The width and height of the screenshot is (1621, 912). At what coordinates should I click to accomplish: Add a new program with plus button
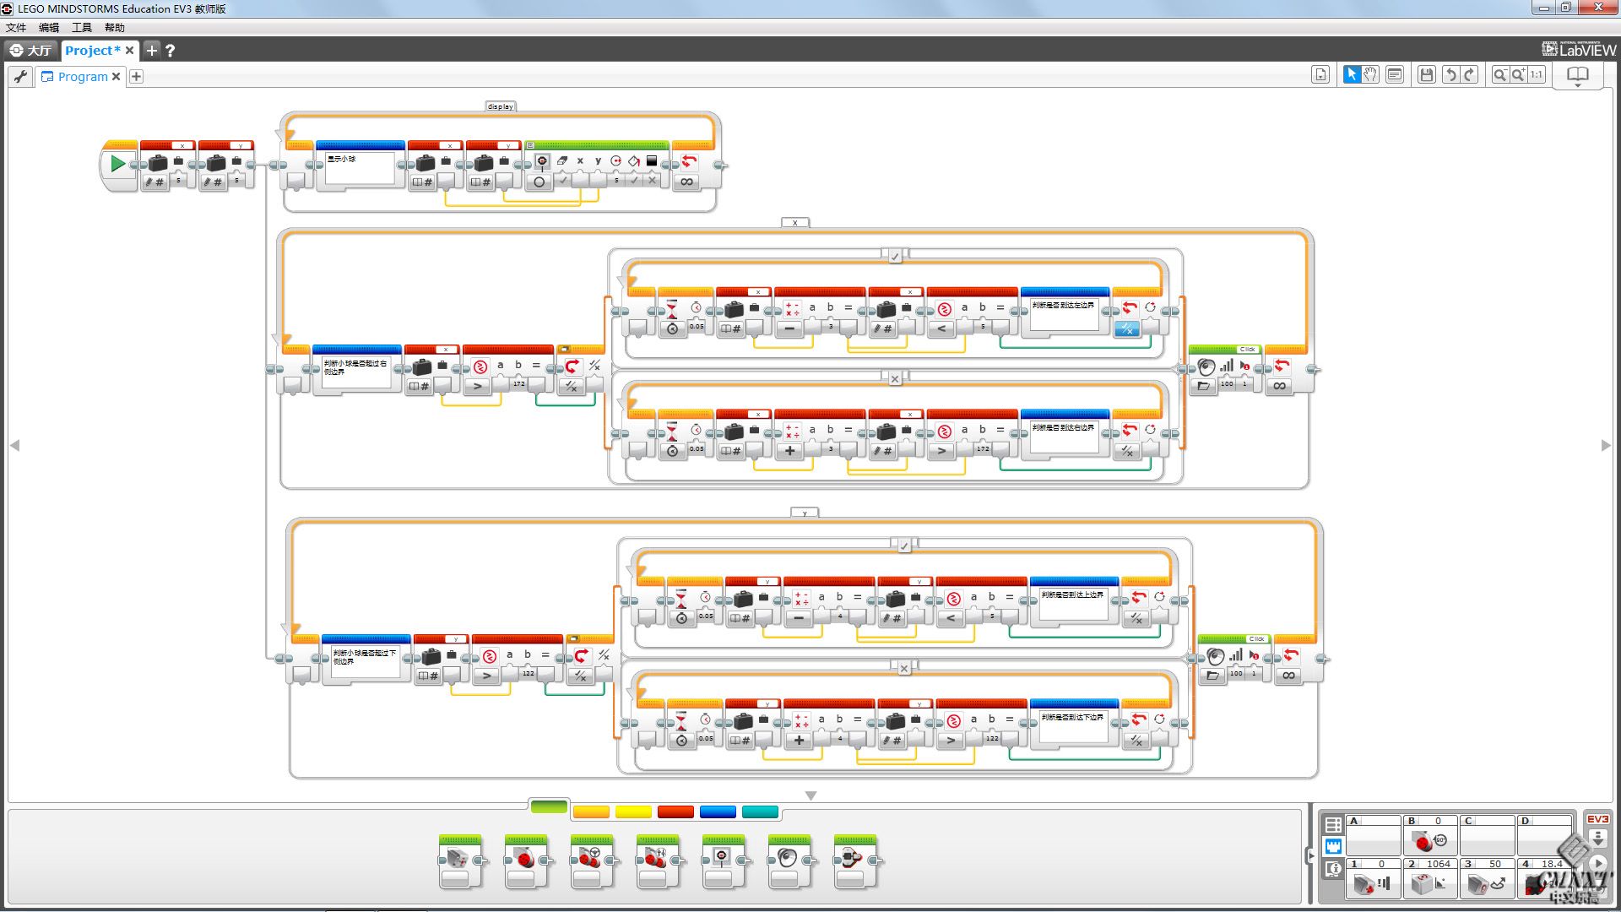click(136, 77)
